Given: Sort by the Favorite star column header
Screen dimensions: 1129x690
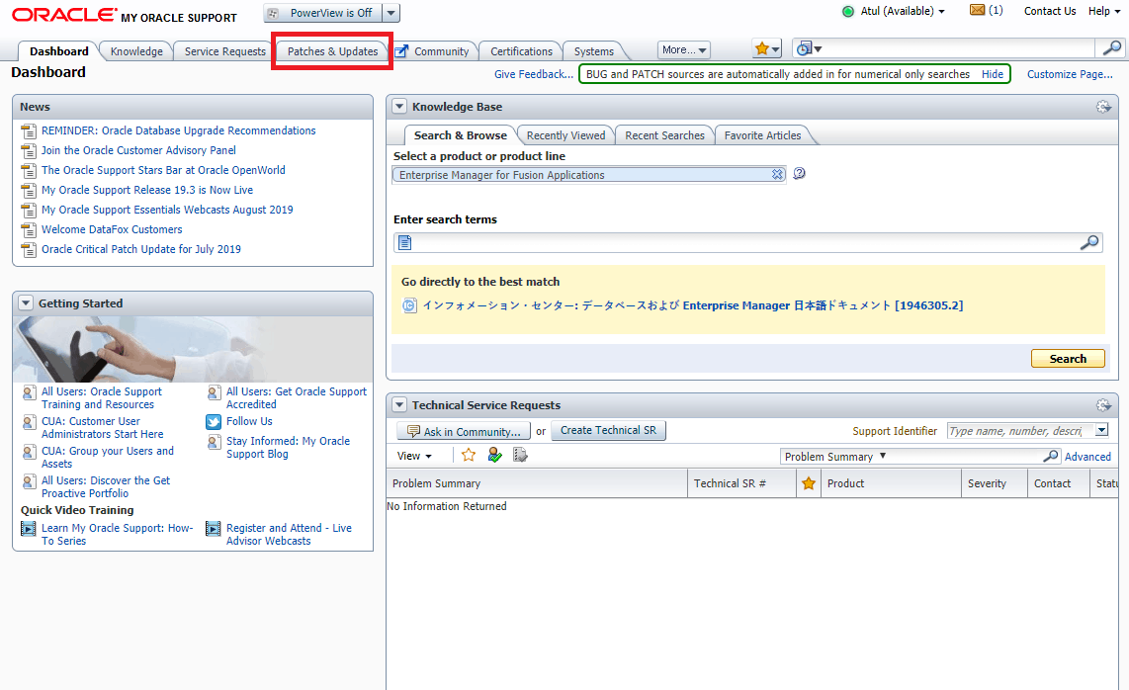Looking at the screenshot, I should [809, 483].
